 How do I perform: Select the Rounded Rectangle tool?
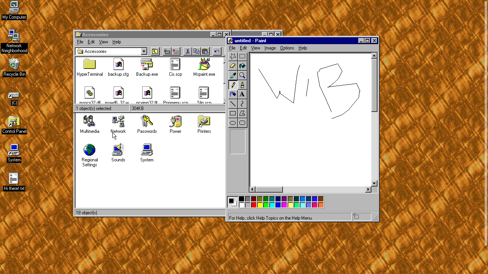[242, 123]
